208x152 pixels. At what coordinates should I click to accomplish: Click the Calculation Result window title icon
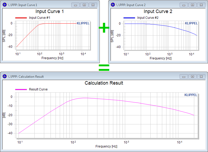point(4,76)
